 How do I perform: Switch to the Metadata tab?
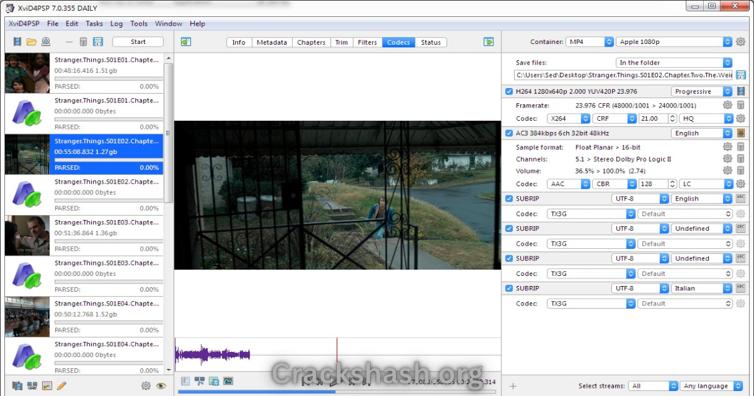tap(271, 42)
